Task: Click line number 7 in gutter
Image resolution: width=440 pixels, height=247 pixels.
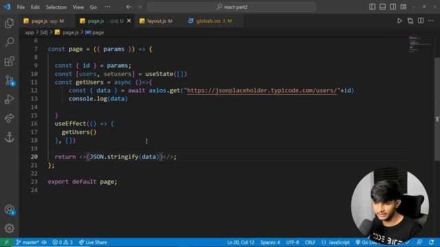Action: (36, 49)
